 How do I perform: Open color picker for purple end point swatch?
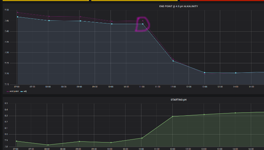8,92
